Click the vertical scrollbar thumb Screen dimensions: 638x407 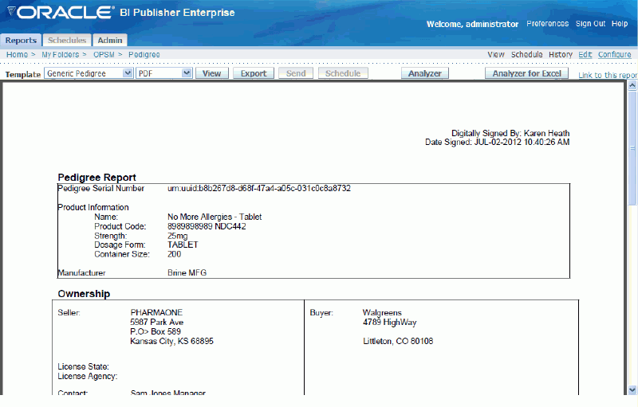pos(632,148)
